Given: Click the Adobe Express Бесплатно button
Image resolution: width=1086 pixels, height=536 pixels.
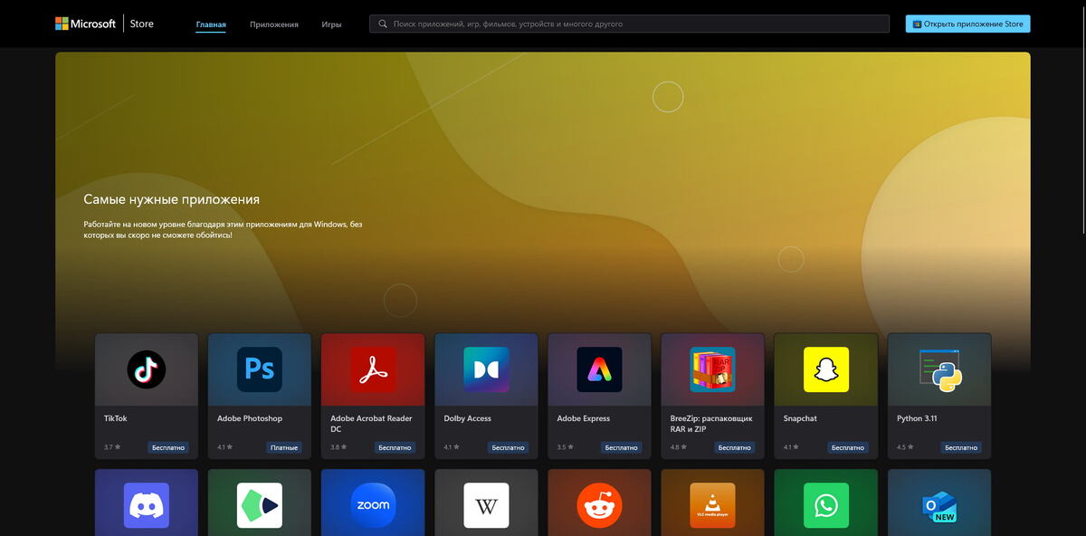Looking at the screenshot, I should [622, 447].
